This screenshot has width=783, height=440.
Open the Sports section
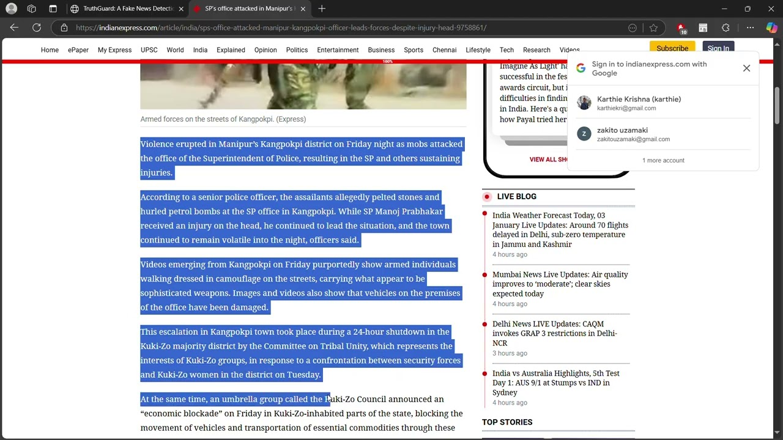tap(414, 50)
